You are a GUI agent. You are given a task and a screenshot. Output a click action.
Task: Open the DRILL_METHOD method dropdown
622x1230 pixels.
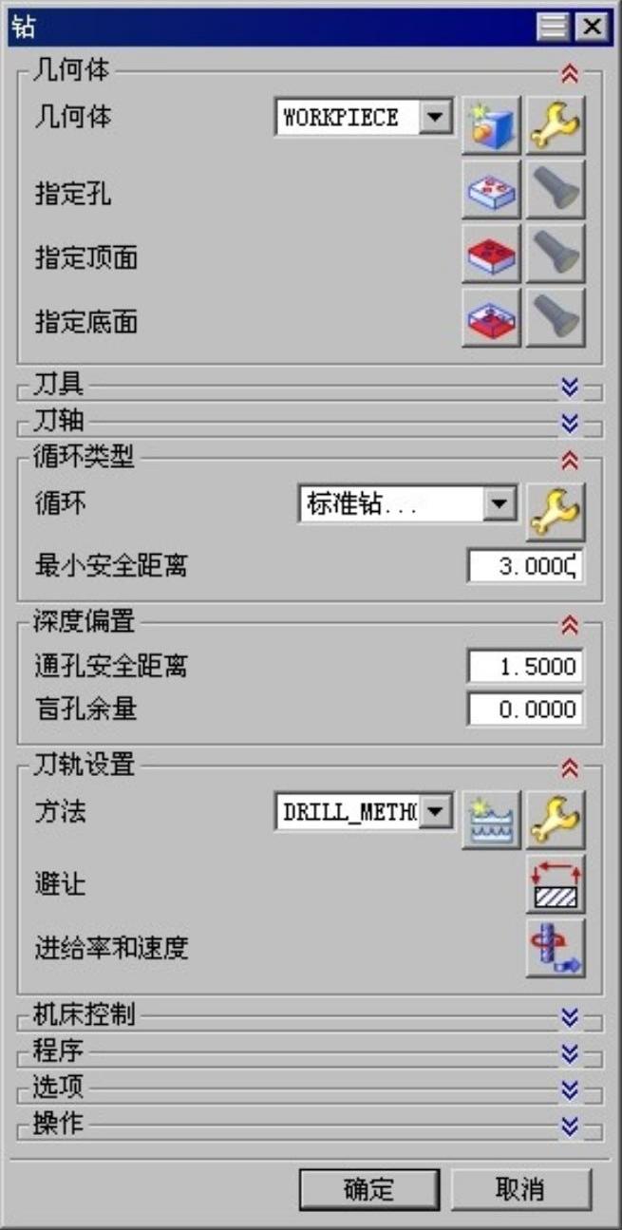[x=435, y=812]
